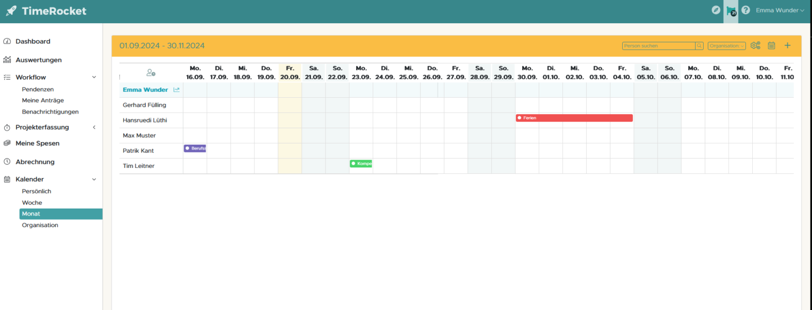Switch to Woche calendar view
Screen dimensions: 812x310
coord(32,203)
